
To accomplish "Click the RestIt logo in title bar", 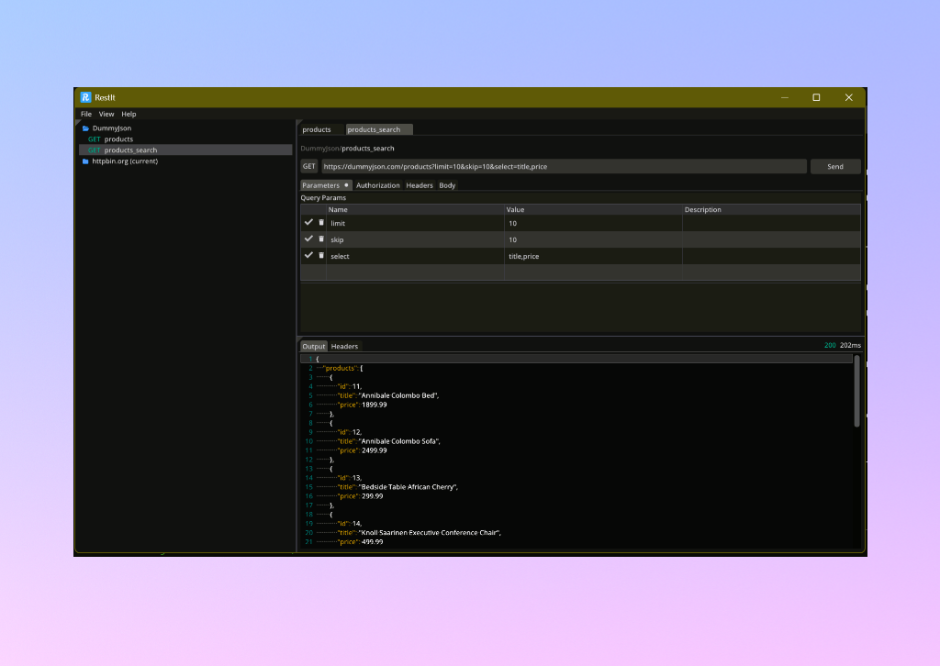I will point(85,97).
